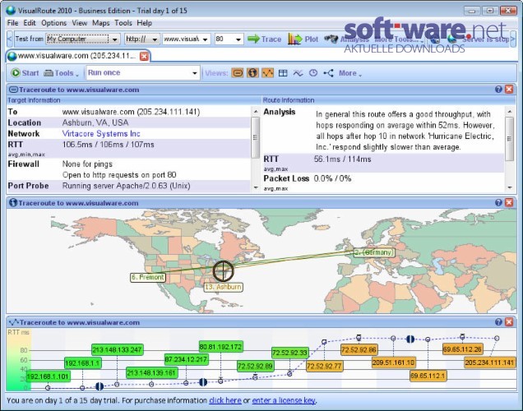This screenshot has width=523, height=411.
Task: Open the View menu
Action: coord(80,23)
